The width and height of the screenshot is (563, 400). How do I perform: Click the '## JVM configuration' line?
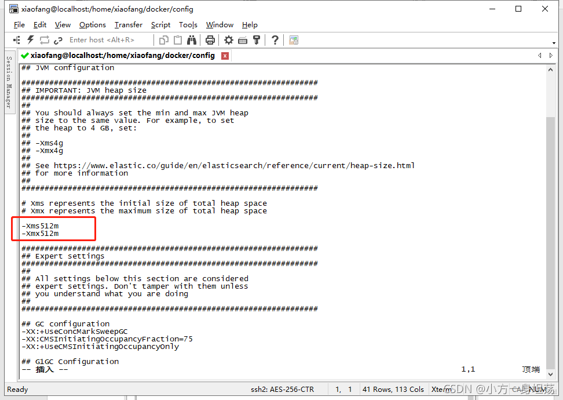68,68
